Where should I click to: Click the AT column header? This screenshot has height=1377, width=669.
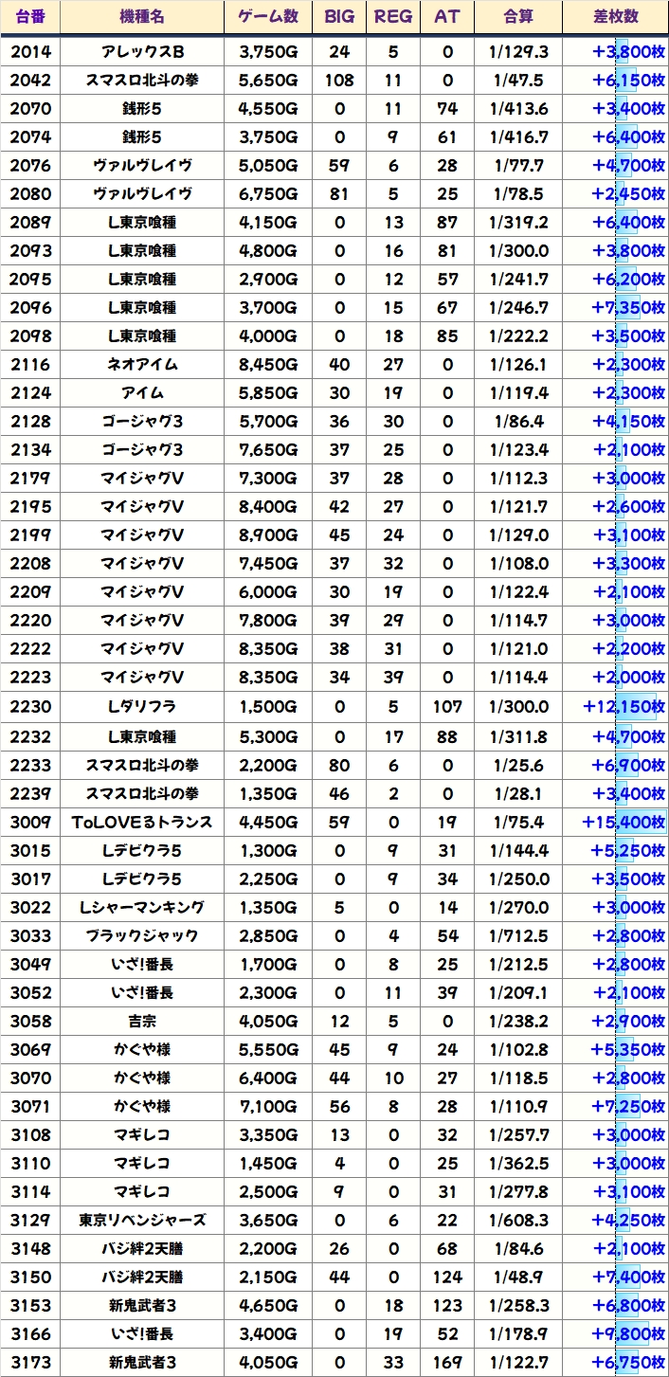(x=447, y=17)
